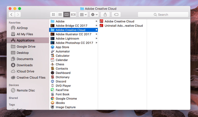Switch to Cover Flow view
Viewport: 198px width, 117px height.
click(x=73, y=14)
